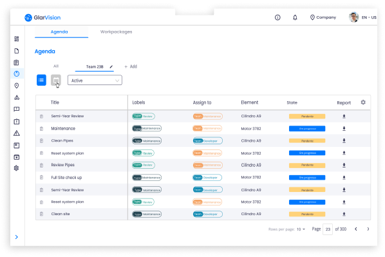Click the Element column header
Screen dimensions: 385x257
click(x=249, y=102)
